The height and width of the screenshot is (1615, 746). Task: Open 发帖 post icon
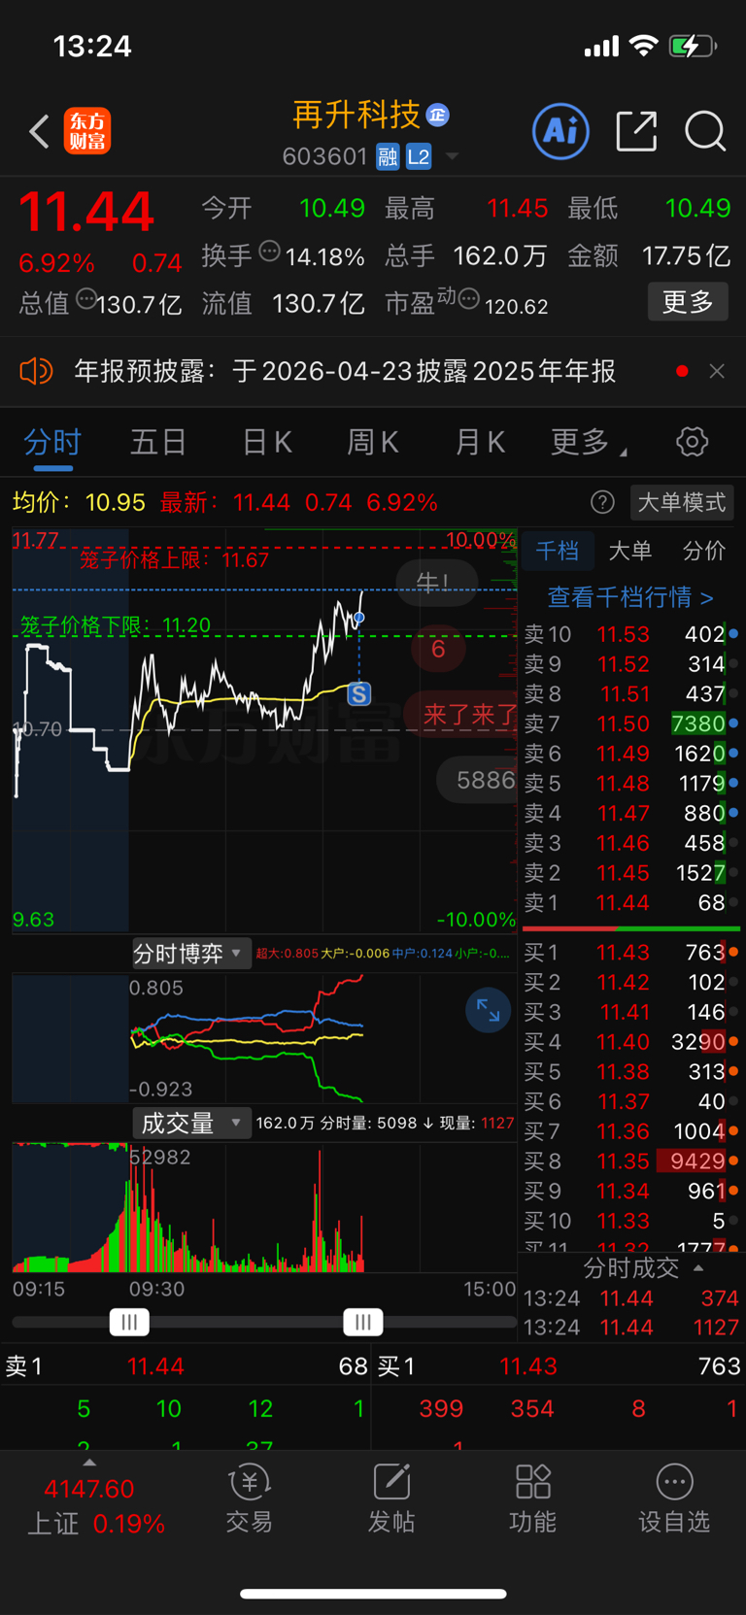pyautogui.click(x=391, y=1499)
